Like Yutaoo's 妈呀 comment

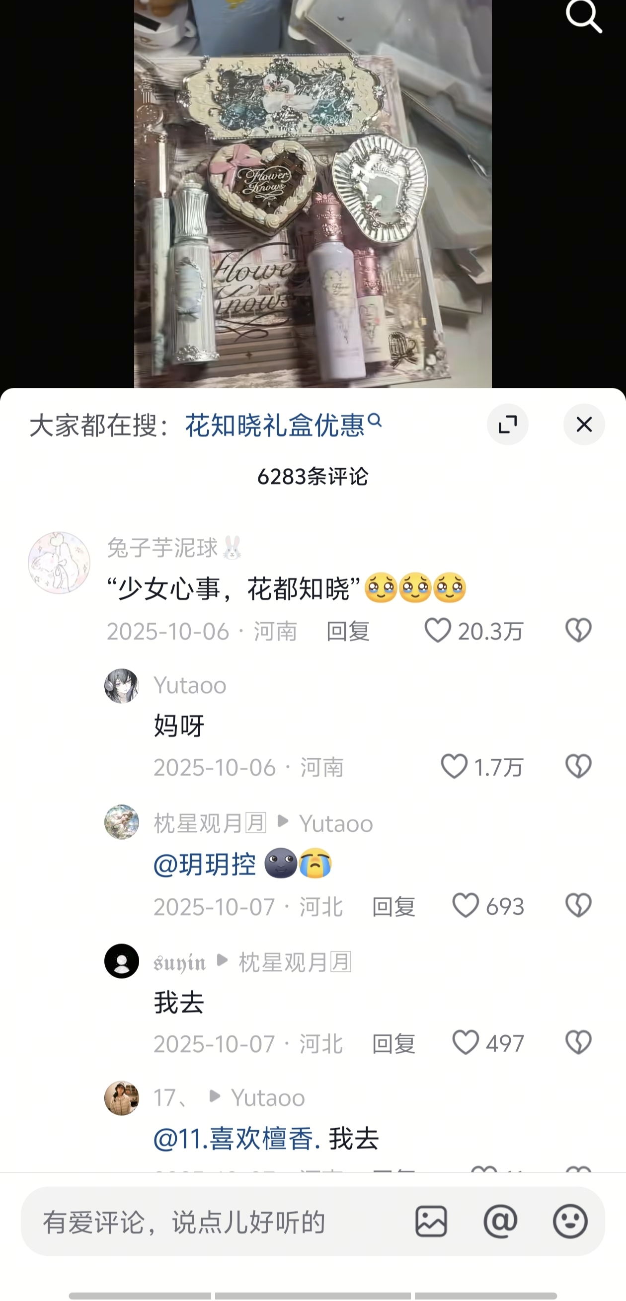click(454, 766)
